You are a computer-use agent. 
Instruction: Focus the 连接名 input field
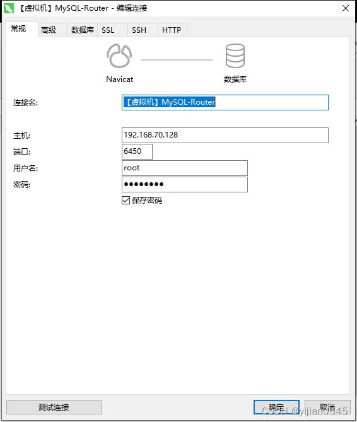[225, 102]
